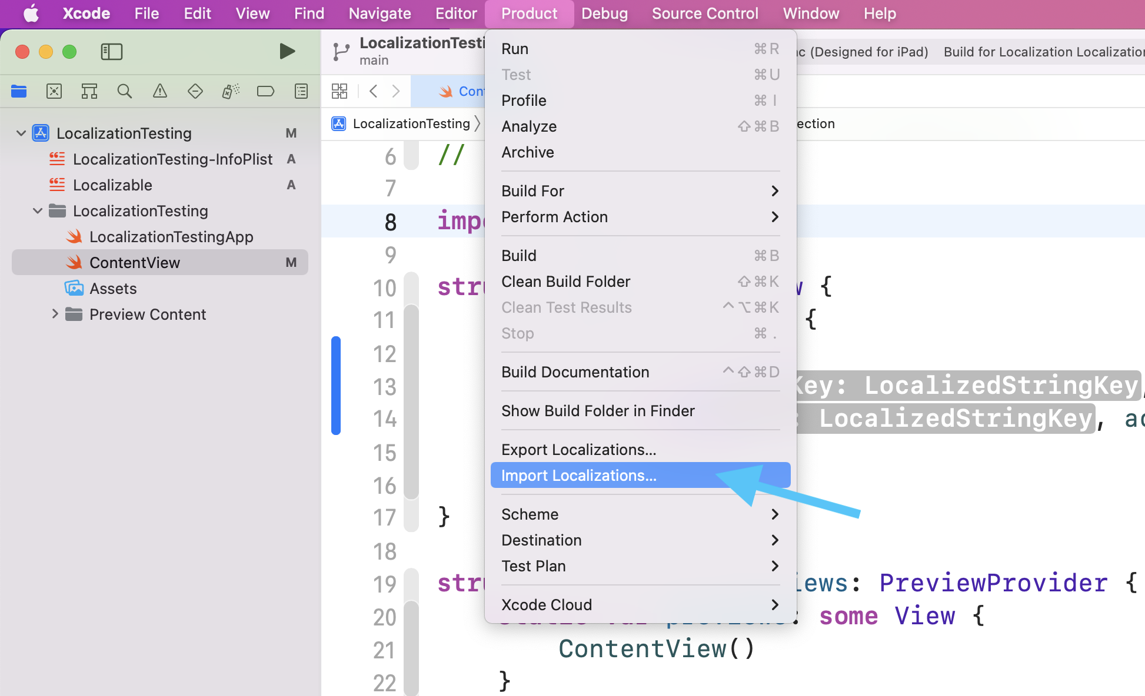
Task: Open the Issue navigator warning icon
Action: click(x=160, y=91)
